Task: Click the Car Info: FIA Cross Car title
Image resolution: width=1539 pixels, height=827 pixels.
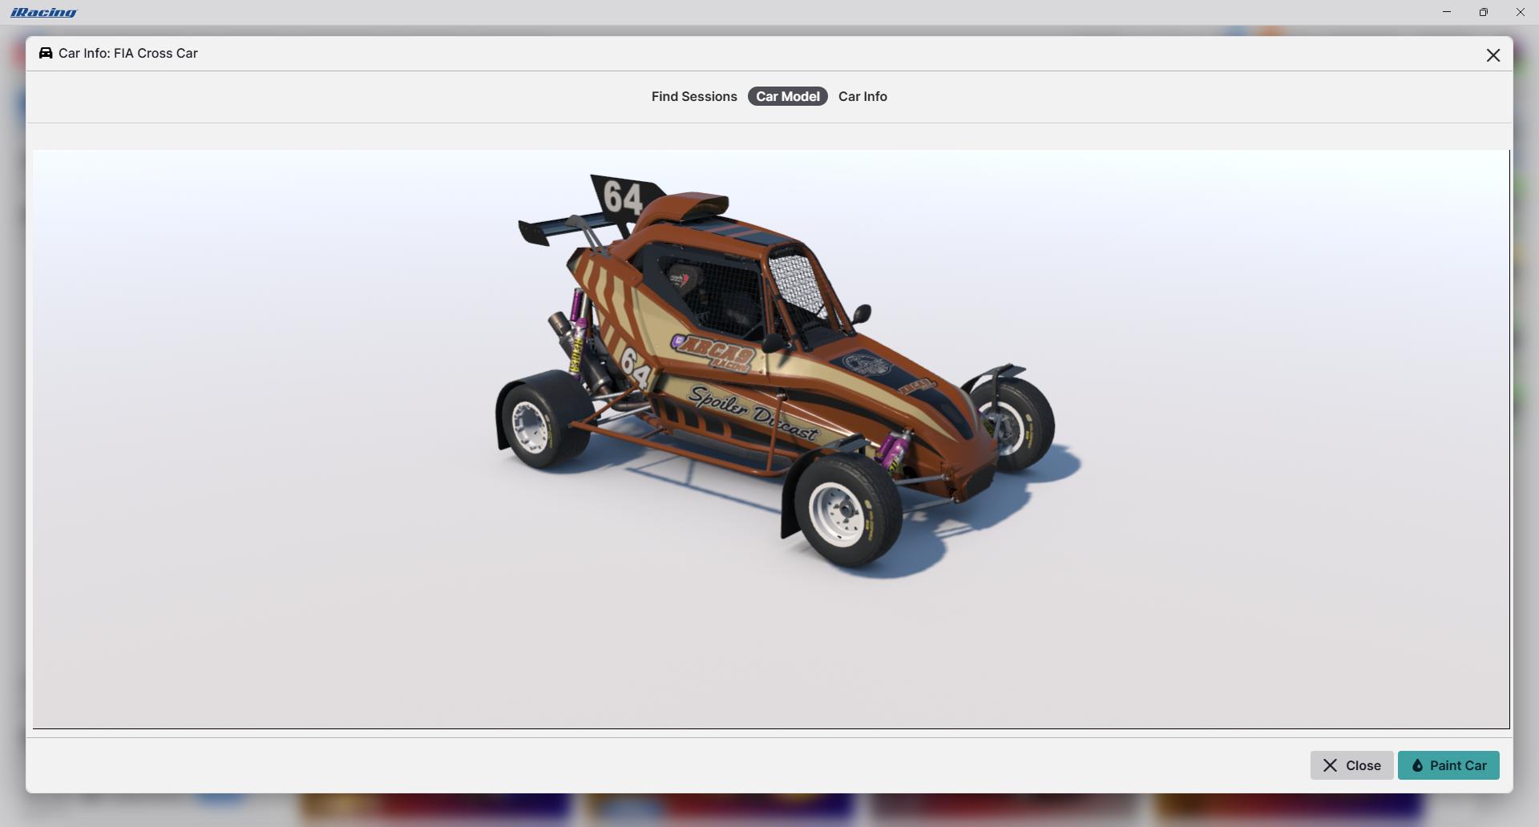Action: point(128,53)
